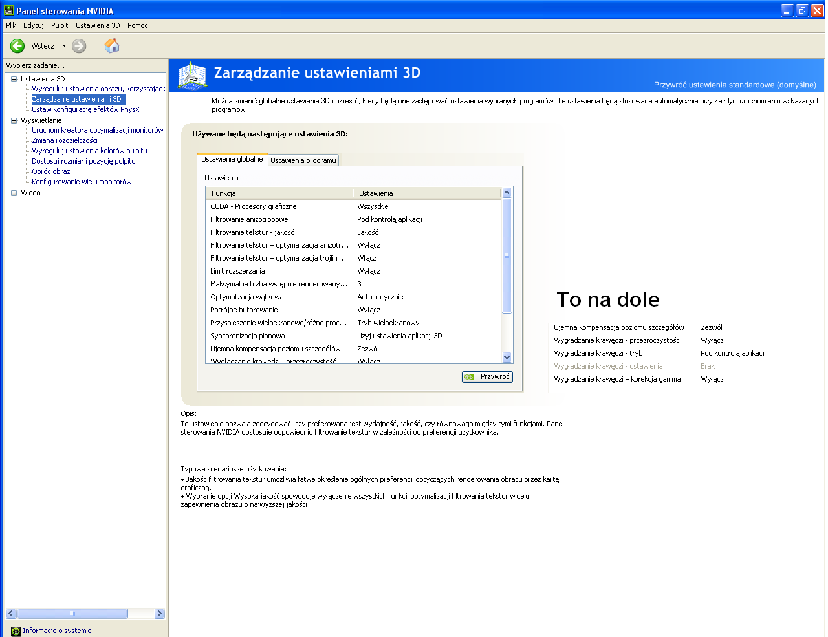Image resolution: width=828 pixels, height=637 pixels.
Task: Click the task pane left scroll arrow
Action: [x=10, y=614]
